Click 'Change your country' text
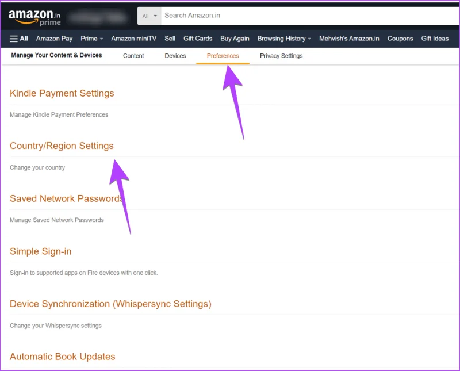Screen dimensions: 460x371 37,167
